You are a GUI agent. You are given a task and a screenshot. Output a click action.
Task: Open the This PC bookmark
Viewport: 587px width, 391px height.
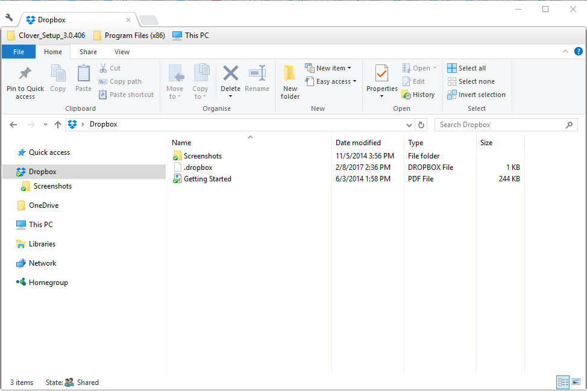coord(190,36)
